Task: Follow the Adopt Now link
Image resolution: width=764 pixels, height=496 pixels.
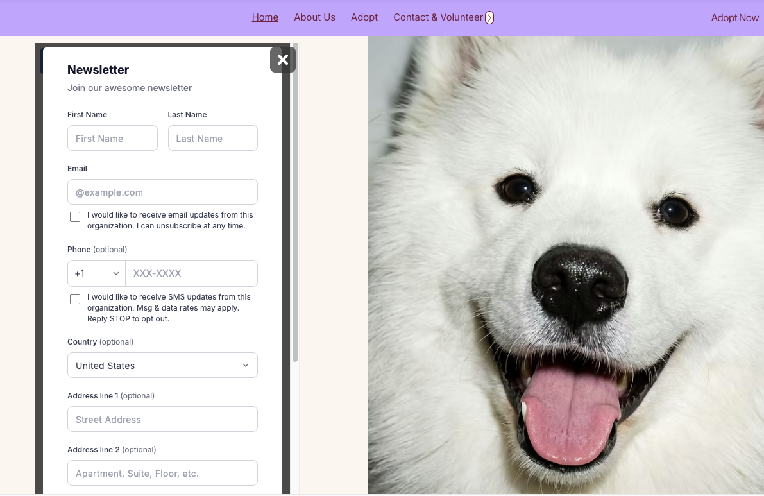Action: pyautogui.click(x=734, y=18)
